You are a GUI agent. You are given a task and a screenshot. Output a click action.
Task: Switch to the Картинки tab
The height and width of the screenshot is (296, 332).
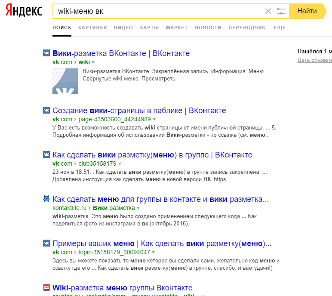92,28
